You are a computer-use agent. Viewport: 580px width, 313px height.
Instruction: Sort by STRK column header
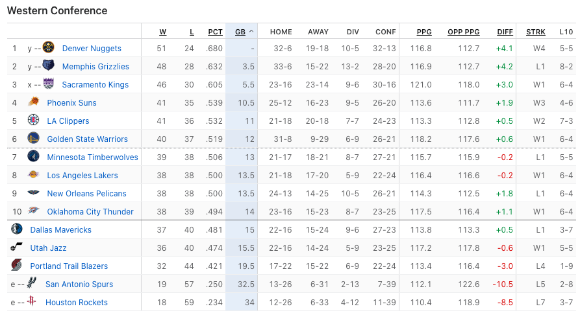point(536,31)
